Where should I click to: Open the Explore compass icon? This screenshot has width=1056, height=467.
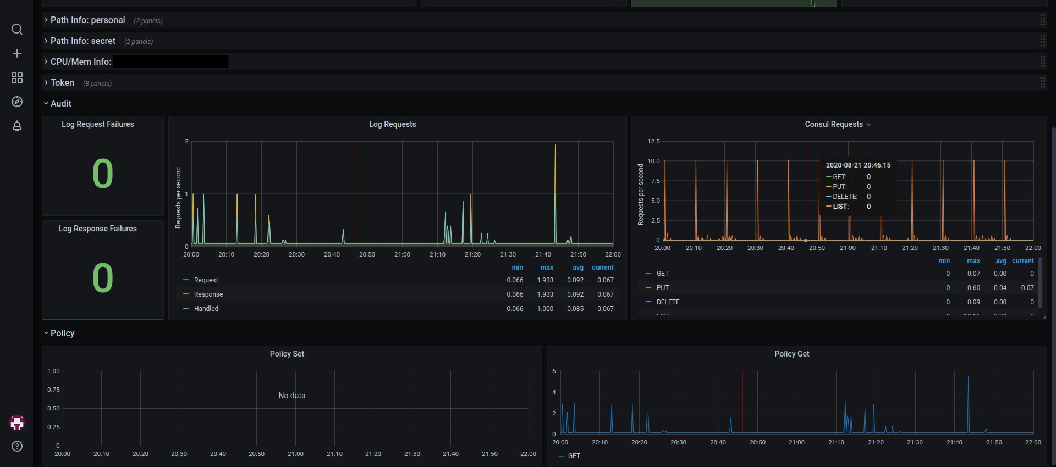(17, 102)
